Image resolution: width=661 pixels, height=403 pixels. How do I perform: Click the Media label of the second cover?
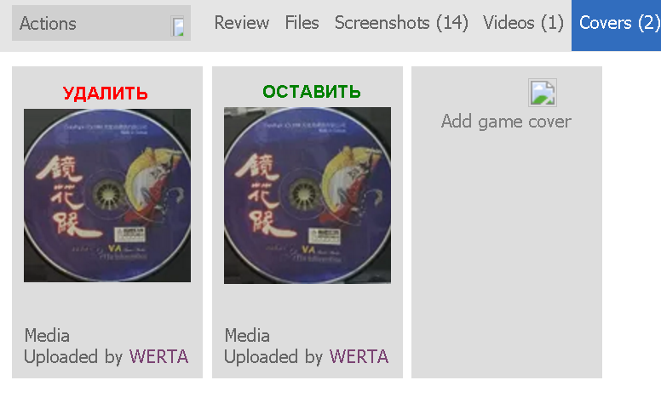coord(247,336)
